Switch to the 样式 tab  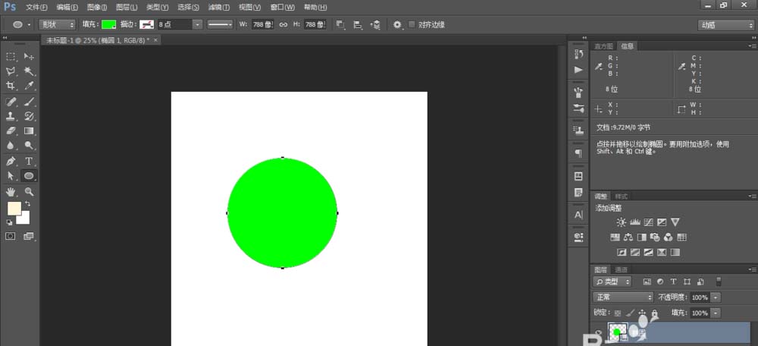622,196
